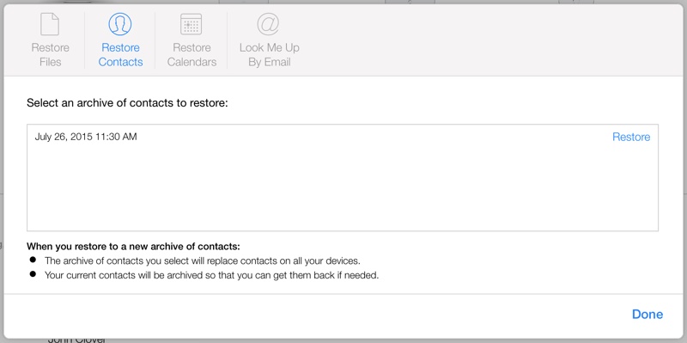Open the Restore Files tab label
Viewport: 687px width, 343px height.
point(50,55)
